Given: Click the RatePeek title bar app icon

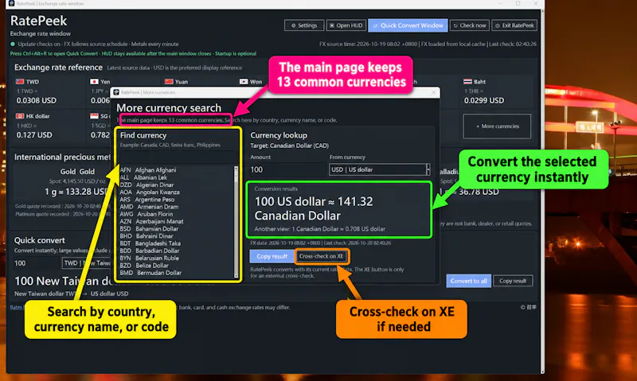Looking at the screenshot, I should pos(11,3).
